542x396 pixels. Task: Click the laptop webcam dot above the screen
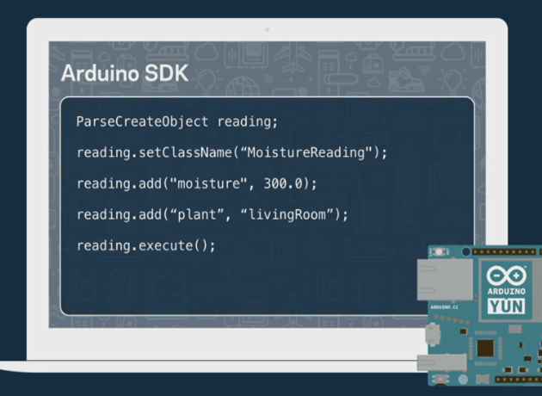click(268, 29)
